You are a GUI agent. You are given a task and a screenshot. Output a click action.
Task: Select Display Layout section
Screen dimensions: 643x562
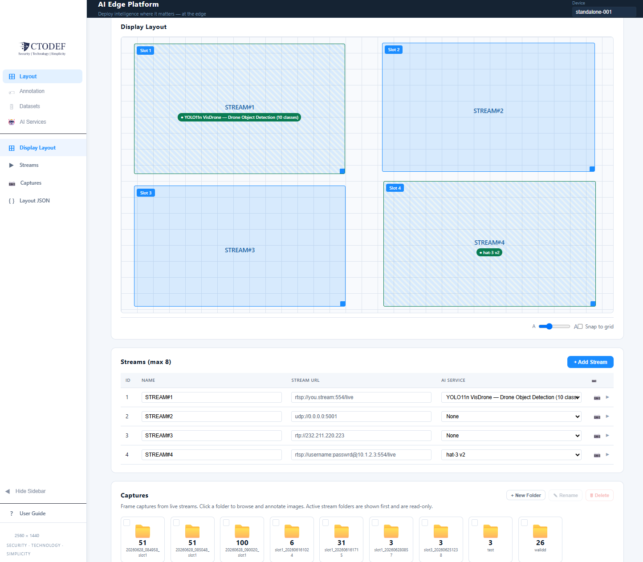pos(43,148)
